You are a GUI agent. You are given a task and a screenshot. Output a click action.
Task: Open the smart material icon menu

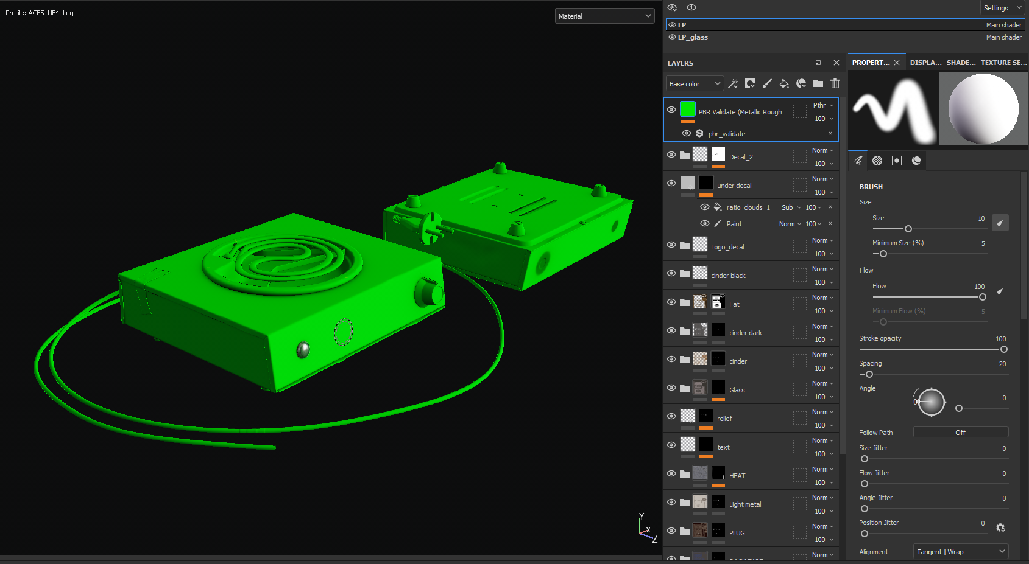[801, 83]
